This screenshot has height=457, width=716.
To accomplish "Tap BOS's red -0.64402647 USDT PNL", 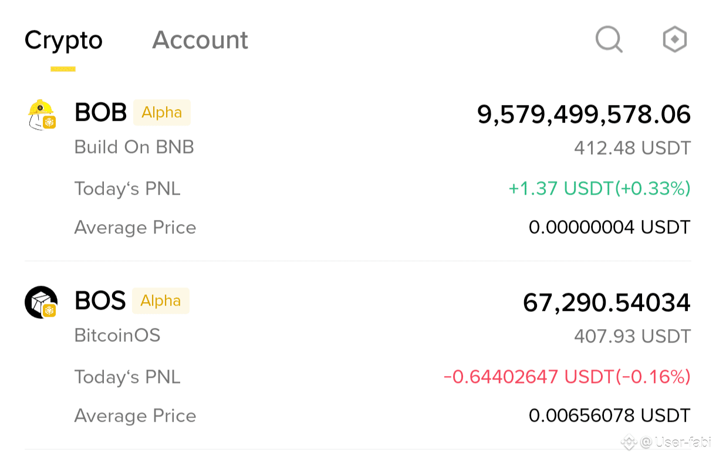I will pyautogui.click(x=567, y=377).
